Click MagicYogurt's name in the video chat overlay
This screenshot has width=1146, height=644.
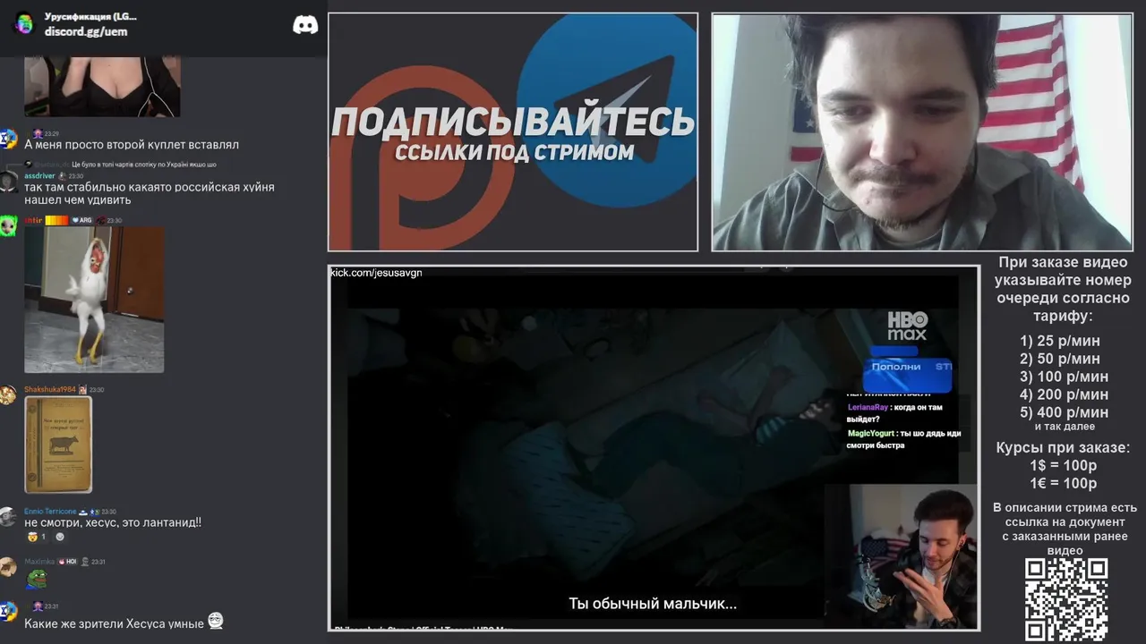(x=872, y=434)
